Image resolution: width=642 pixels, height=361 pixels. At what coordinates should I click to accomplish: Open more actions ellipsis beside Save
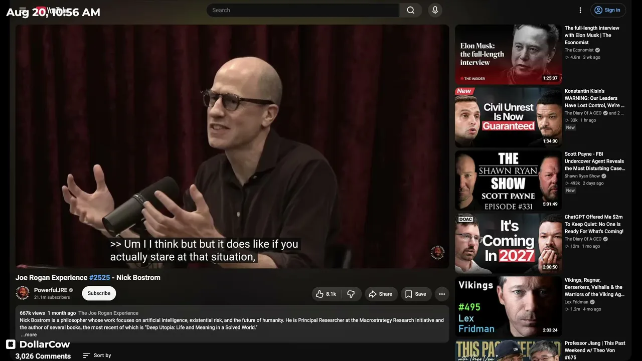(x=442, y=294)
